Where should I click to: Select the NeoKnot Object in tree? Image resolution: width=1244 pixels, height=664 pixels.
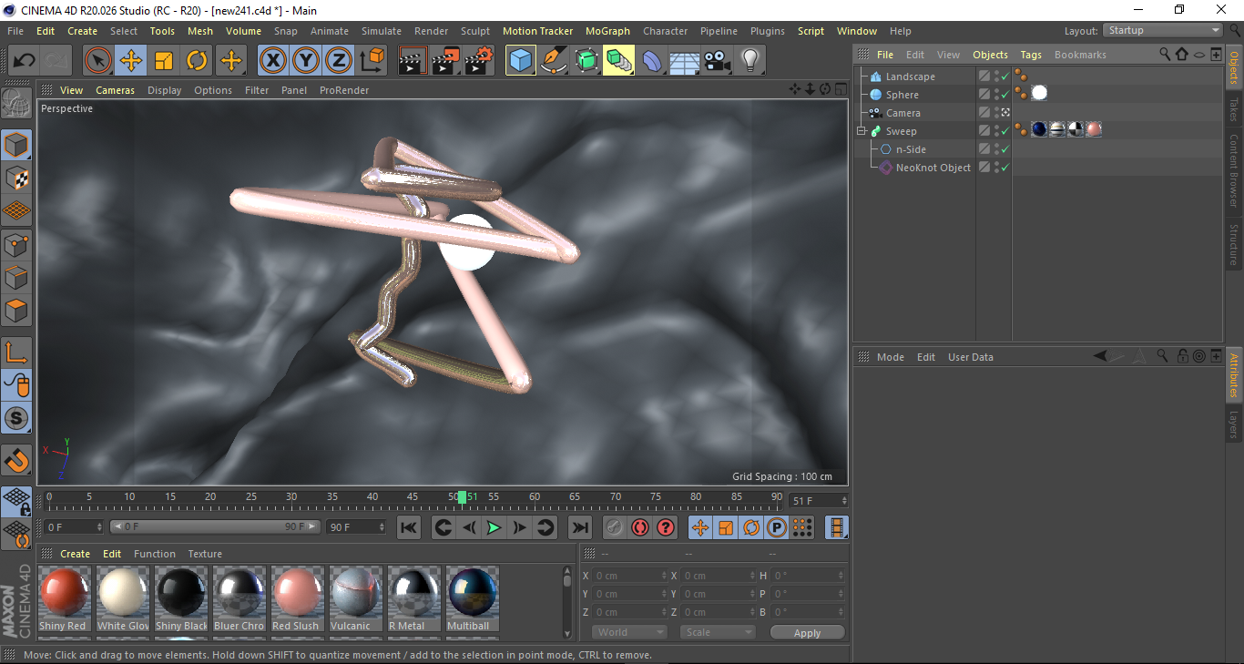tap(933, 168)
